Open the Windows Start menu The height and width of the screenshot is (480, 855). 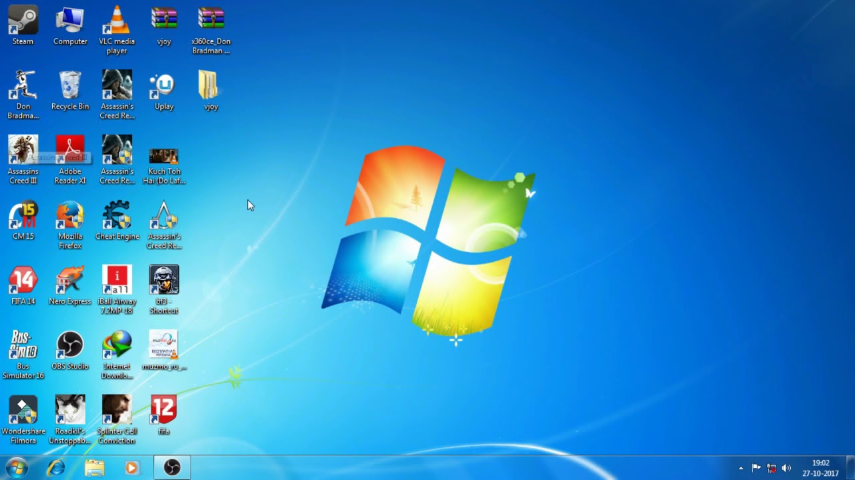coord(16,468)
